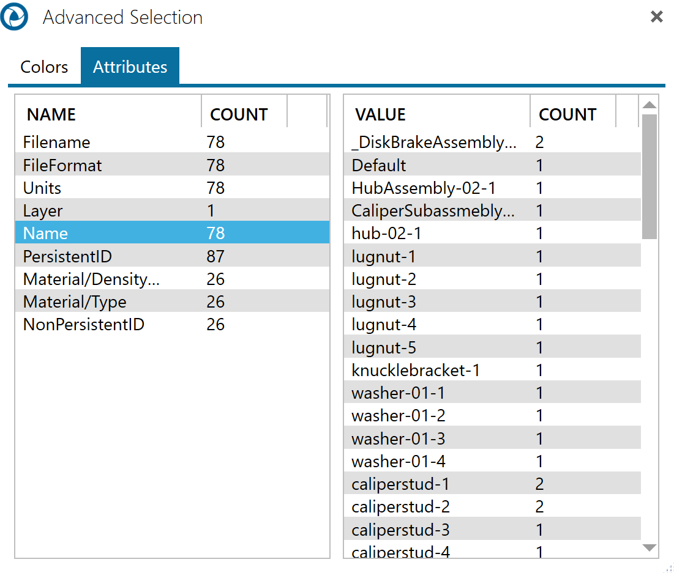This screenshot has height=573, width=674.
Task: Choose the knucklebracket-1 value row
Action: pos(416,371)
